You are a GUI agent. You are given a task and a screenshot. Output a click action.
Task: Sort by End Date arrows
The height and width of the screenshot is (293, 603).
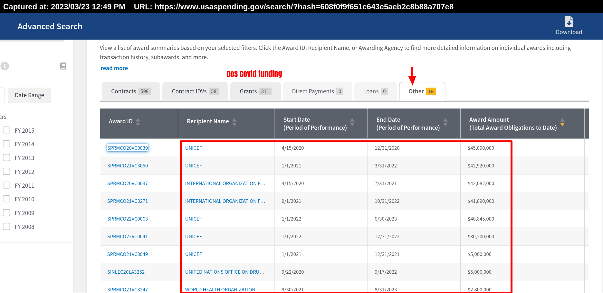(445, 122)
